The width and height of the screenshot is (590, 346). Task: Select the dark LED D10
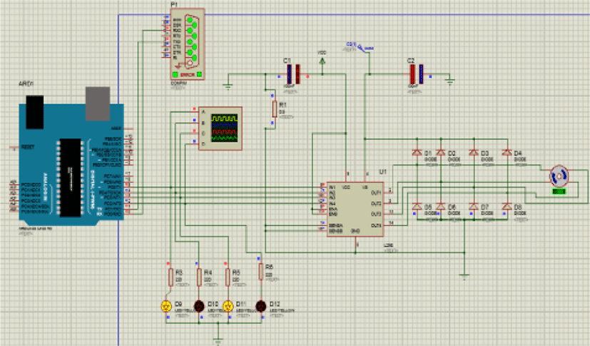click(199, 307)
